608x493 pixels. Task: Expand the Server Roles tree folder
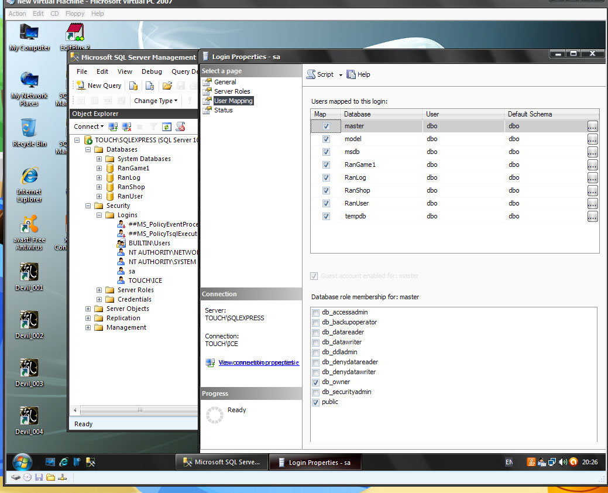[99, 290]
